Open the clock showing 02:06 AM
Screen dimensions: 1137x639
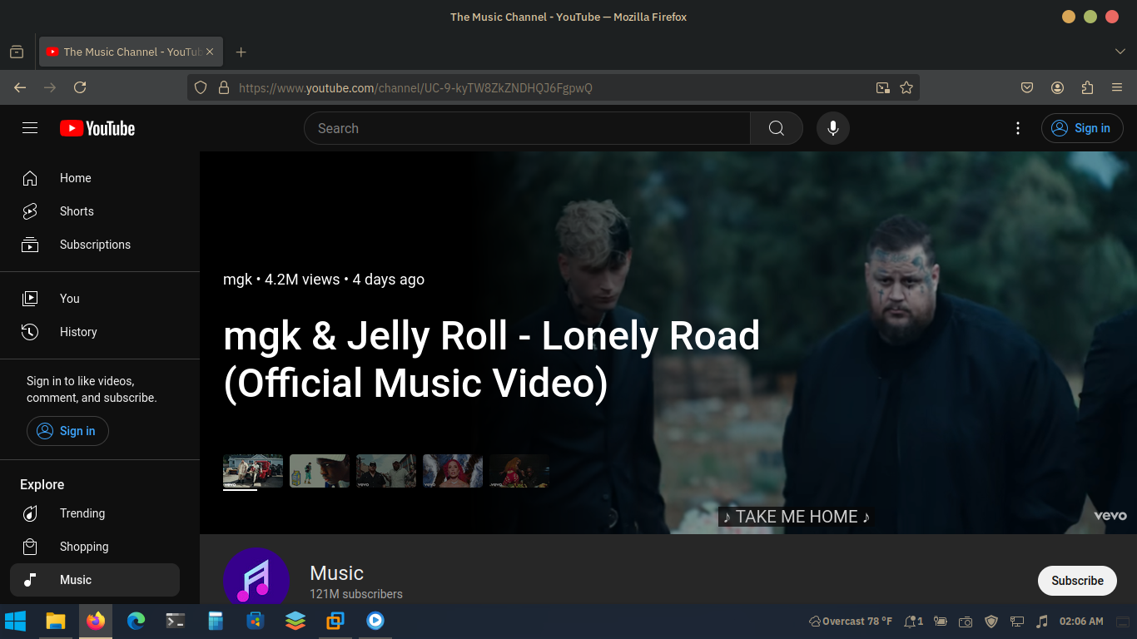click(x=1081, y=622)
